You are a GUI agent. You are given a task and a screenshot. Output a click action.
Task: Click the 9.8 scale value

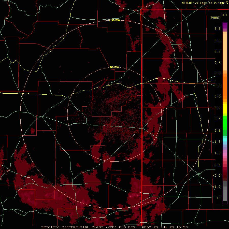tap(218, 28)
